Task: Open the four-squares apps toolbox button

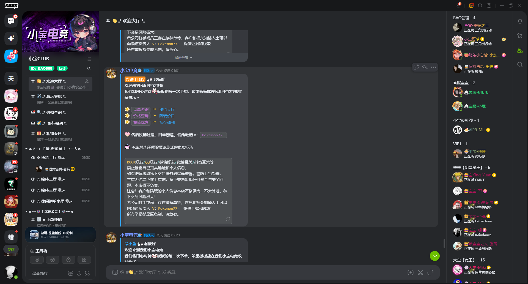Action: click(x=84, y=260)
